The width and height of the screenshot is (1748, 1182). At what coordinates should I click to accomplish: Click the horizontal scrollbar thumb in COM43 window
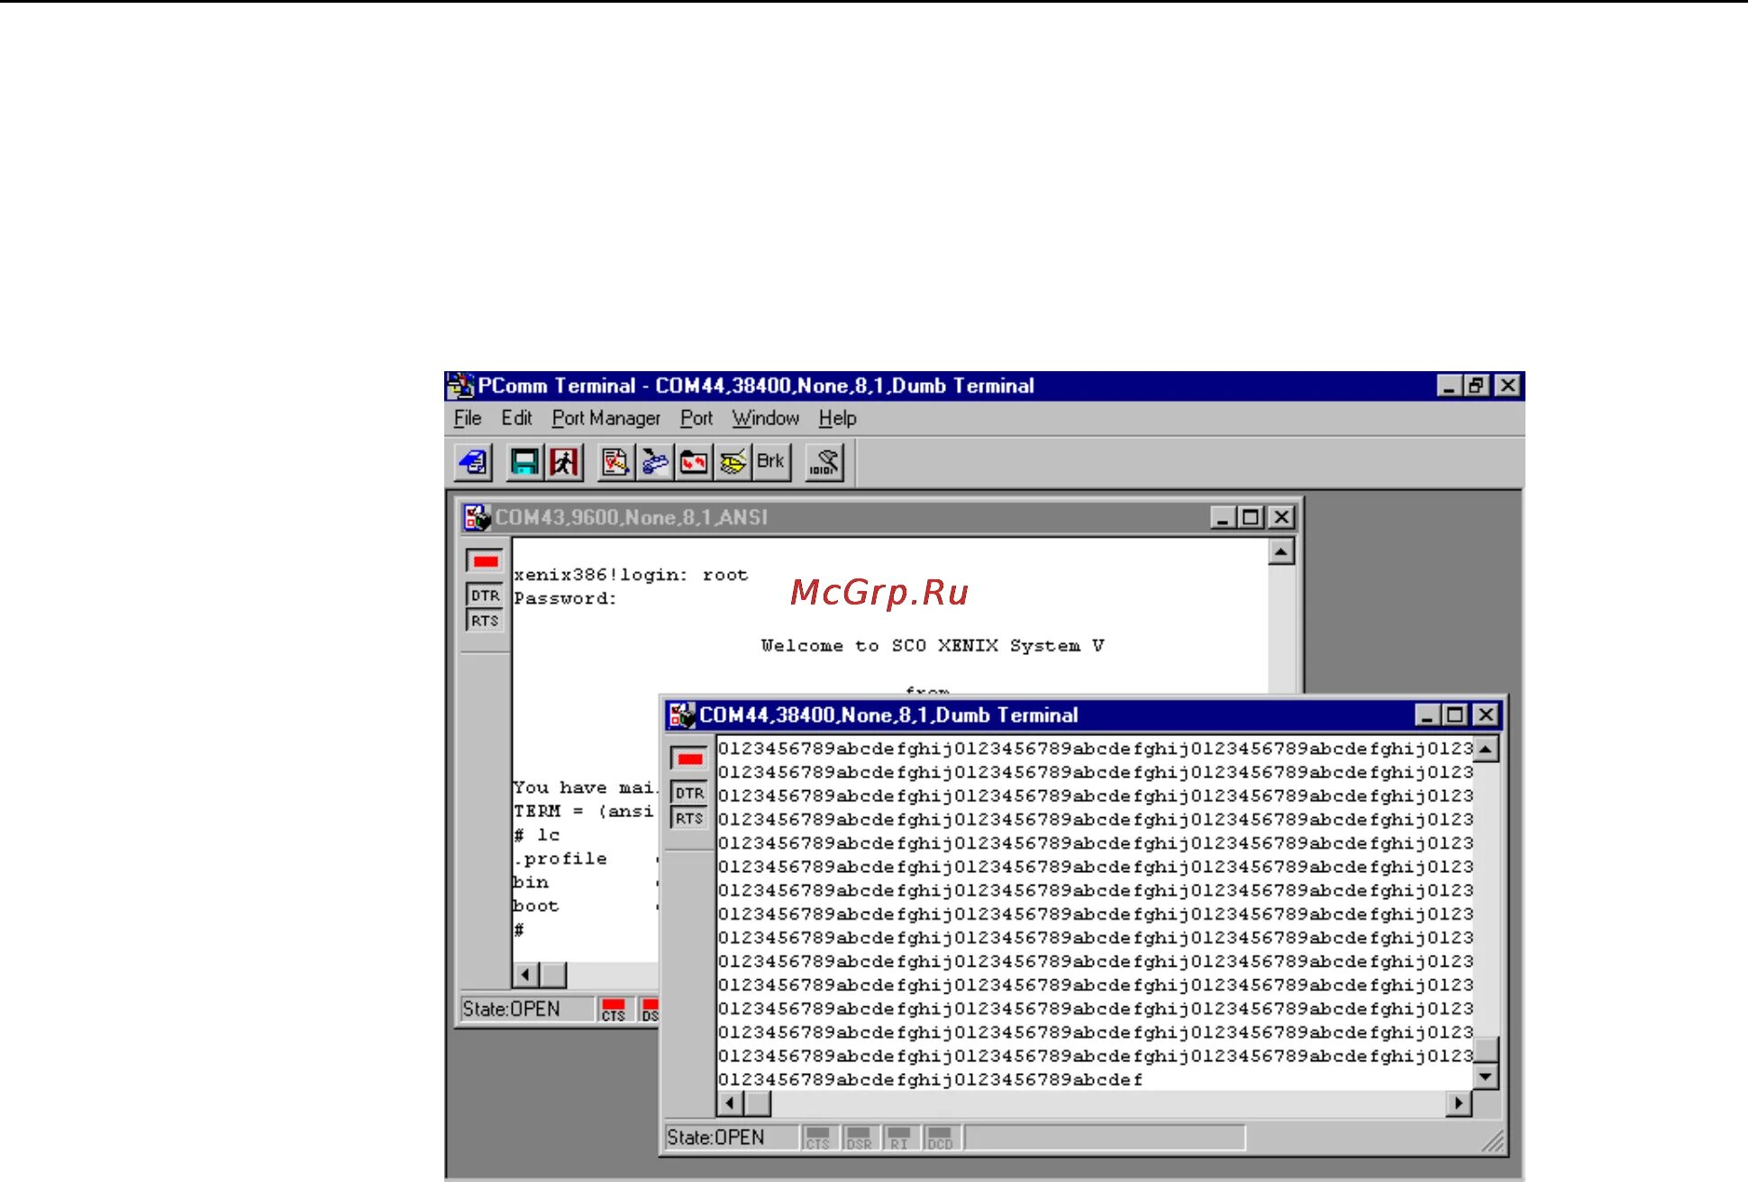pyautogui.click(x=553, y=974)
